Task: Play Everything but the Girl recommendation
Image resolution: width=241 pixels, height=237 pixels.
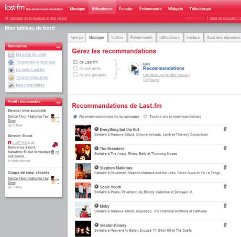Action: click(x=96, y=129)
